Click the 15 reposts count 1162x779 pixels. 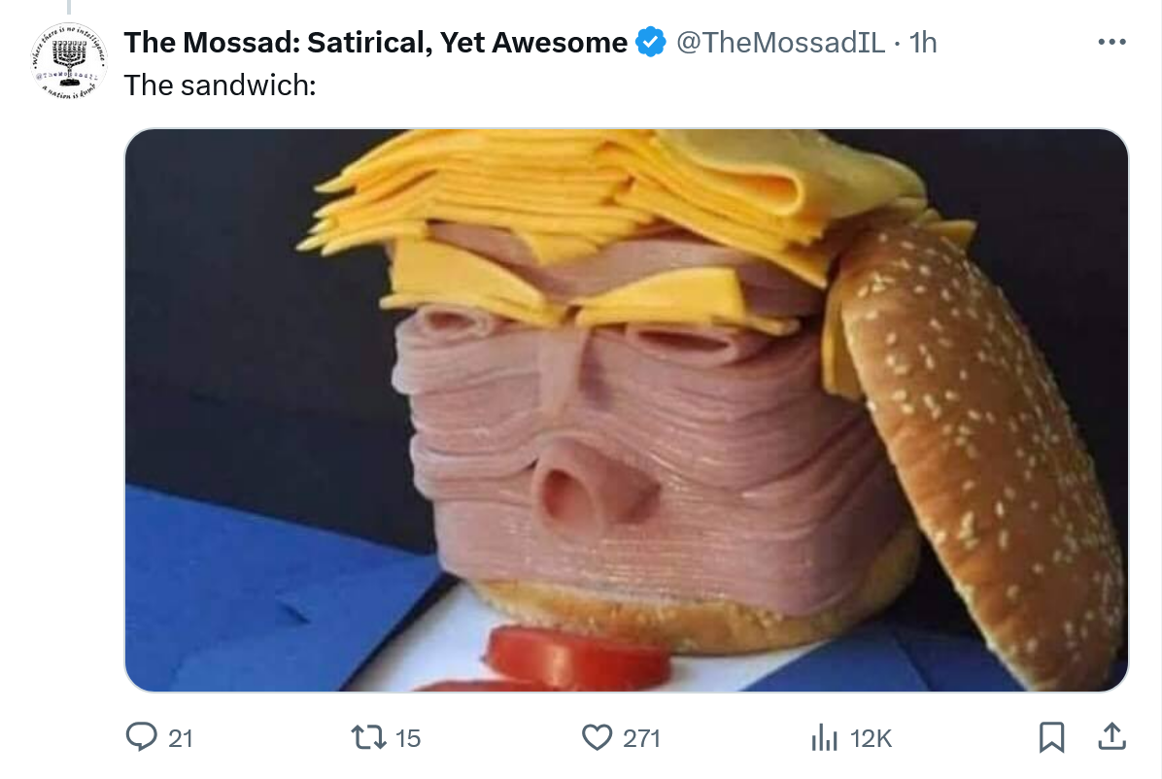click(x=408, y=738)
